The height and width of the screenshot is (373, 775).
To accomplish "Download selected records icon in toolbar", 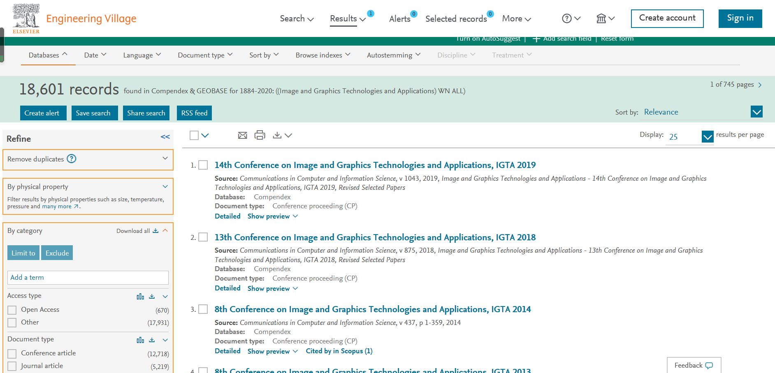I will point(277,135).
